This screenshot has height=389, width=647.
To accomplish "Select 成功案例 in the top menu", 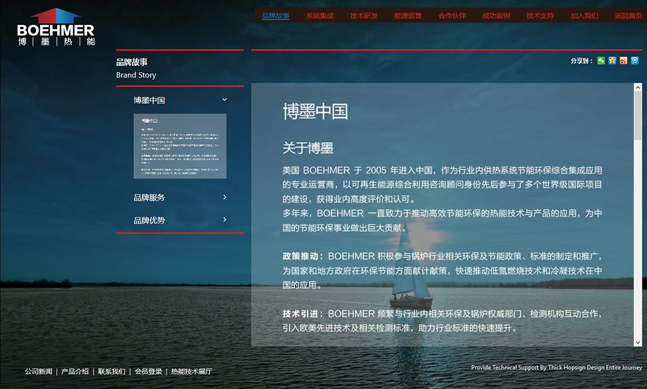I will pos(496,16).
